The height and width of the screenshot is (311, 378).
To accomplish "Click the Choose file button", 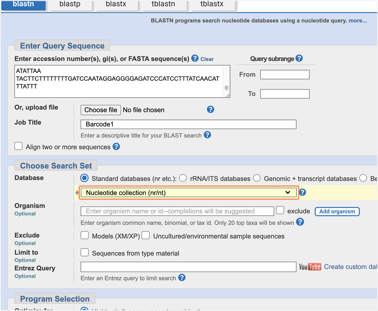I will tap(101, 110).
